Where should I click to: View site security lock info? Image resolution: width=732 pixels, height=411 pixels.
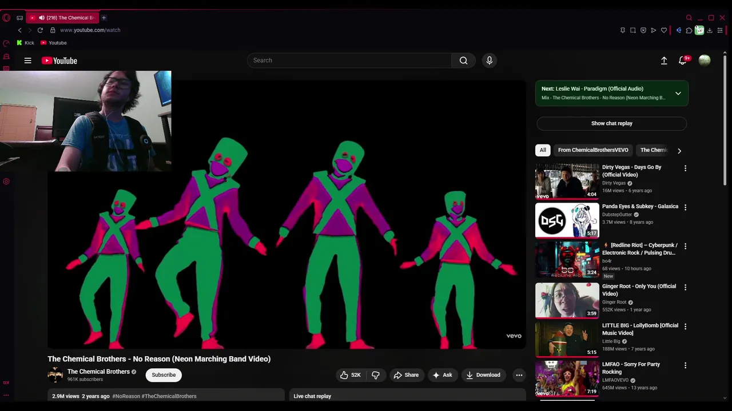[53, 30]
